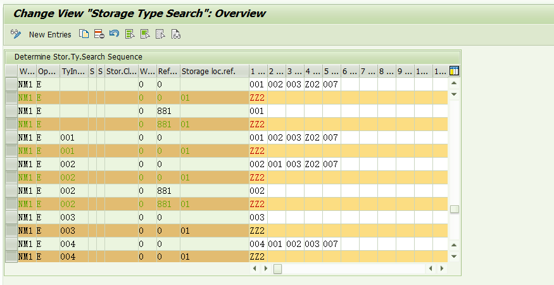
Task: Click the Select All toolbar icon
Action: coord(130,34)
